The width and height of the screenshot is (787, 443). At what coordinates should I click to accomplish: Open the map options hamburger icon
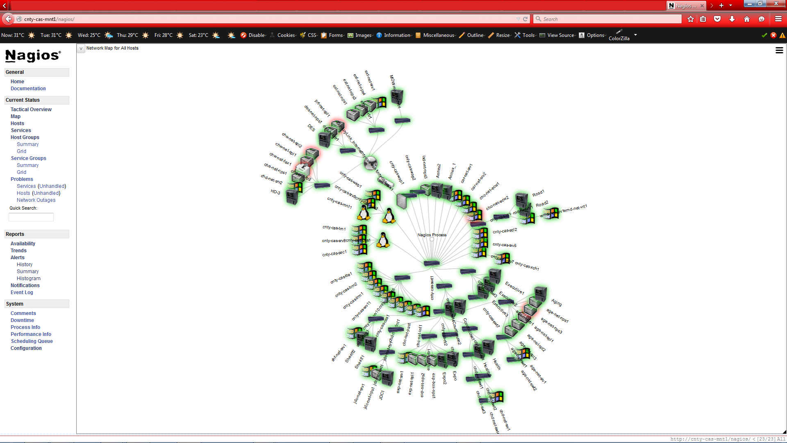pyautogui.click(x=779, y=50)
